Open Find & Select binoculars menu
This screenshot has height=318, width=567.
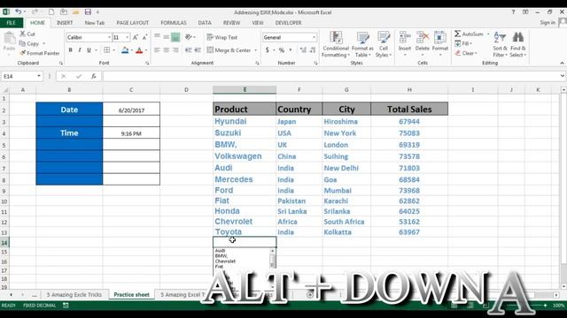click(518, 44)
